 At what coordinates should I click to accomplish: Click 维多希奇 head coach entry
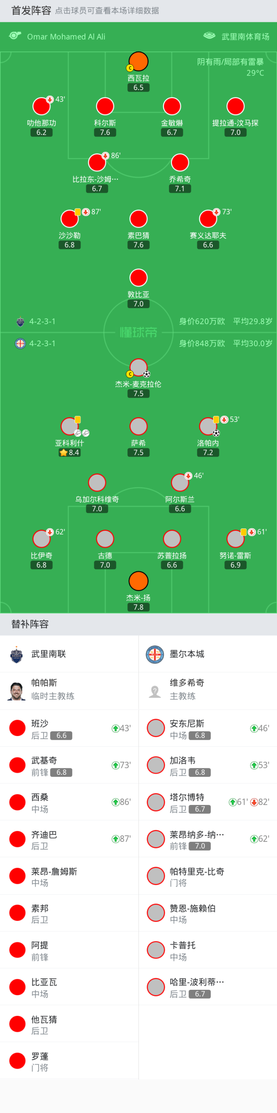click(x=207, y=691)
